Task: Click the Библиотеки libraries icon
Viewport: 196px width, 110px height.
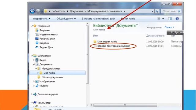Action: 35,56
